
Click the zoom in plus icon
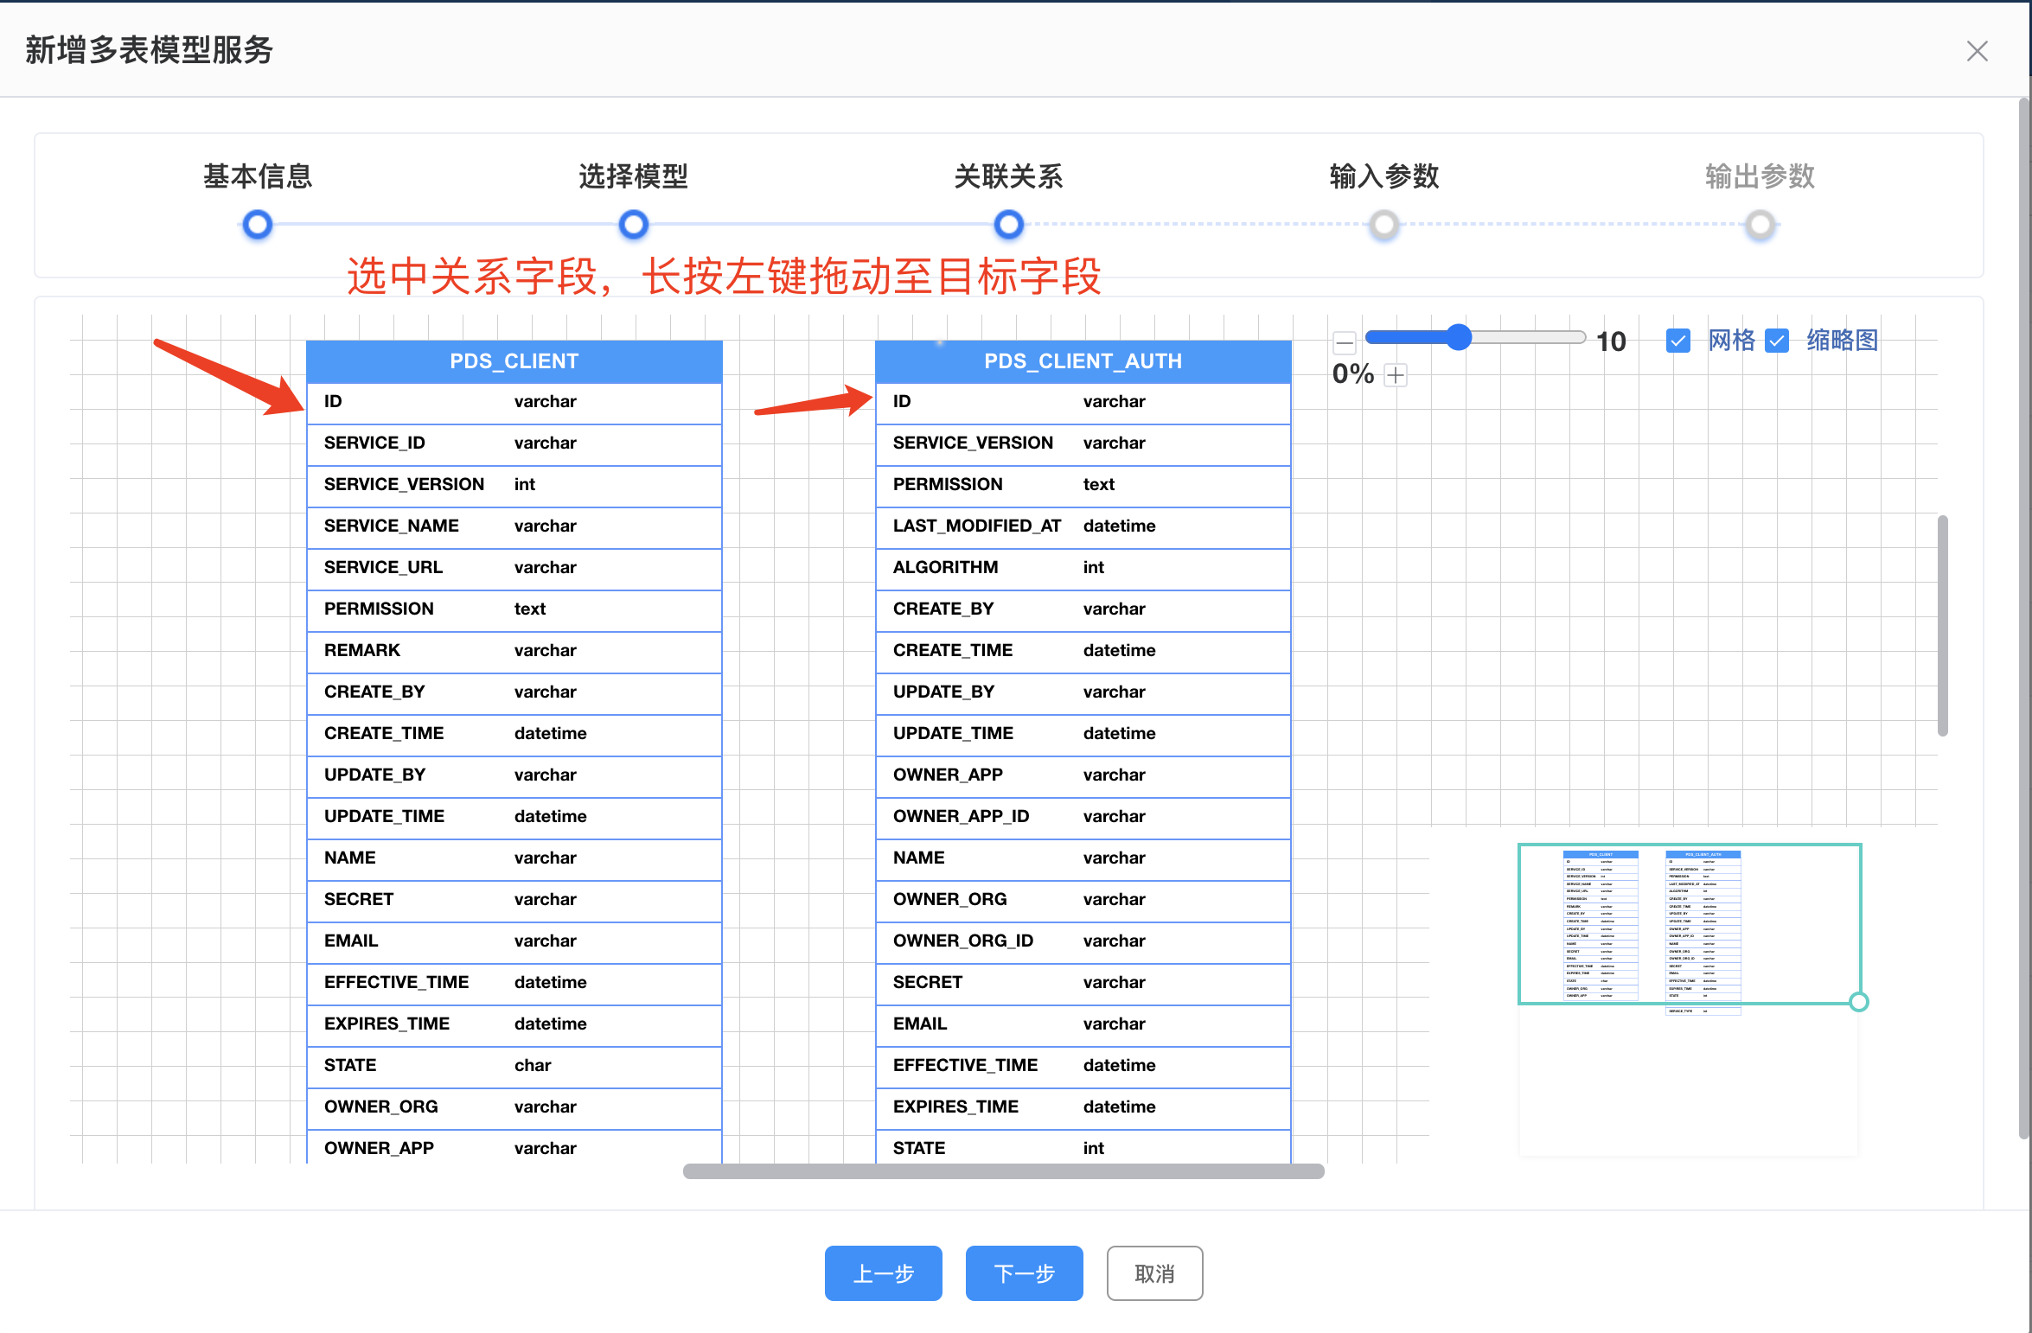pos(1396,375)
